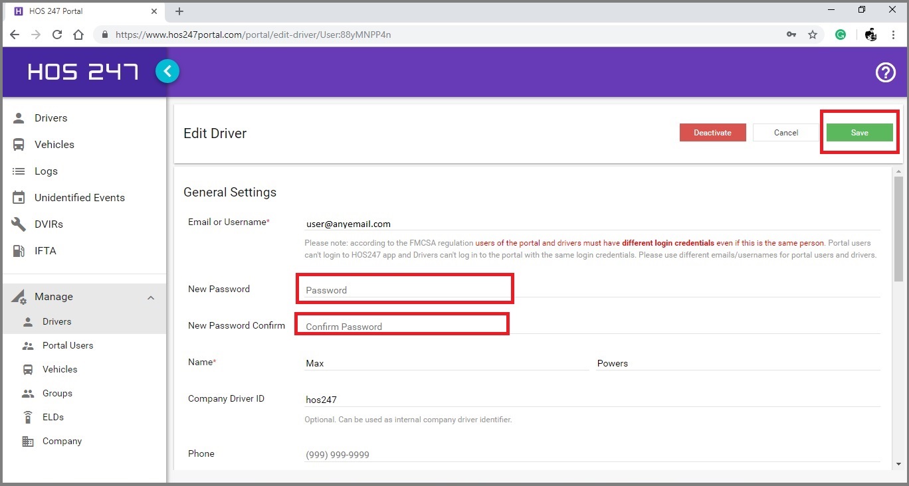
Task: Open saved passwords key icon
Action: 791,35
